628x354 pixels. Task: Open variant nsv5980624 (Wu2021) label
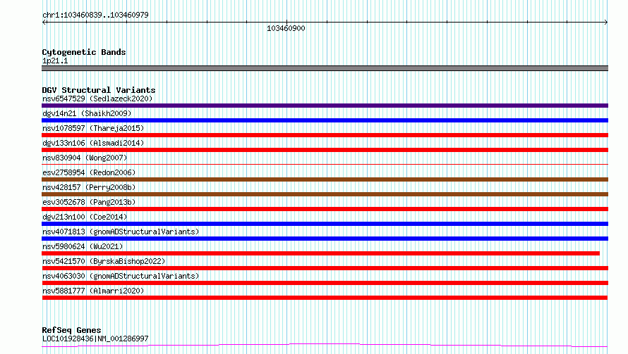click(x=83, y=246)
